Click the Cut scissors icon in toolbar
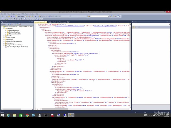This screenshot has height=128, width=171. (x=35, y=16)
